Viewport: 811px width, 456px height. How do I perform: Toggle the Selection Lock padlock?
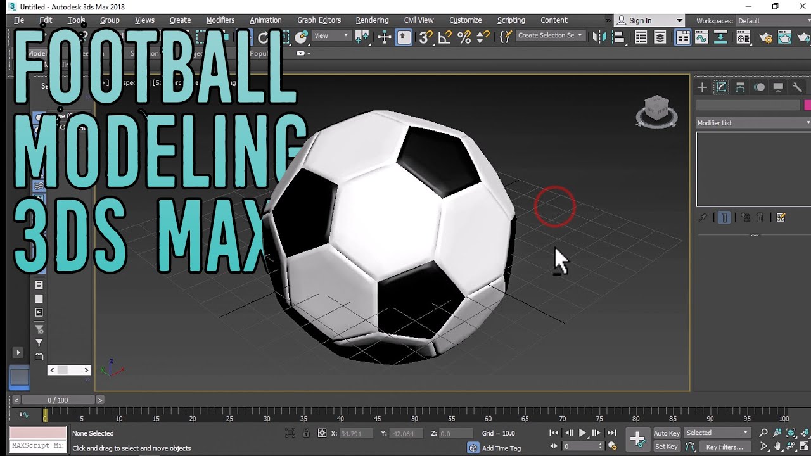(x=307, y=433)
